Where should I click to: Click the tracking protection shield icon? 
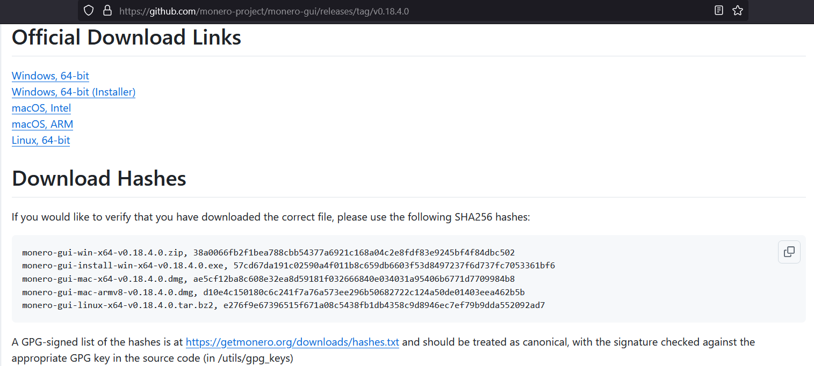point(89,10)
